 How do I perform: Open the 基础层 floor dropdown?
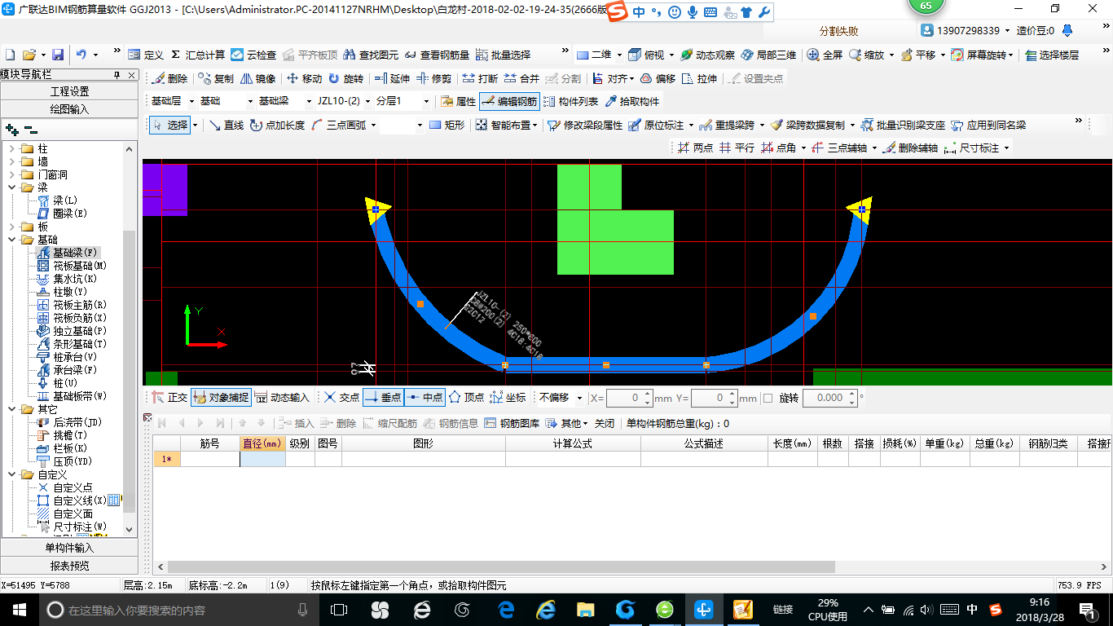(192, 102)
